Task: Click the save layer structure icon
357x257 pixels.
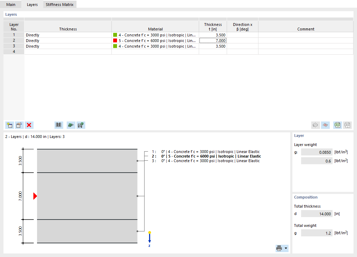Action: [81, 125]
